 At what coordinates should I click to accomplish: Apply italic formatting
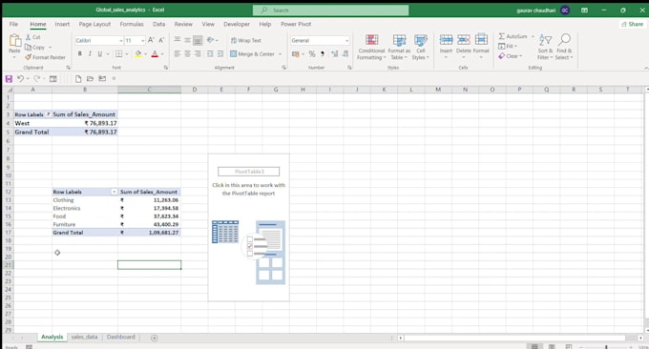point(90,53)
